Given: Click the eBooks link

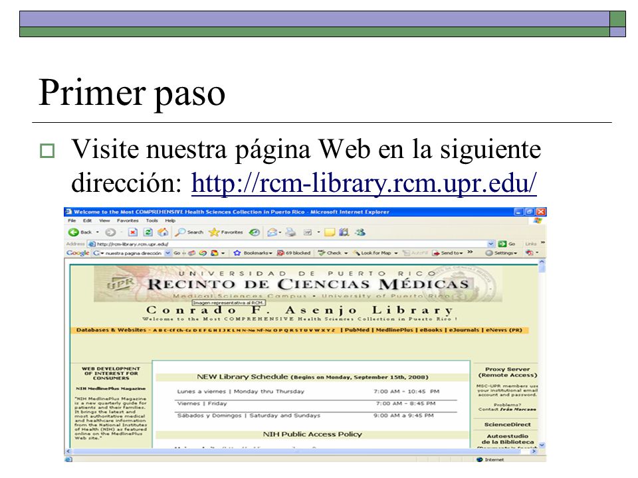Looking at the screenshot, I should pos(431,330).
